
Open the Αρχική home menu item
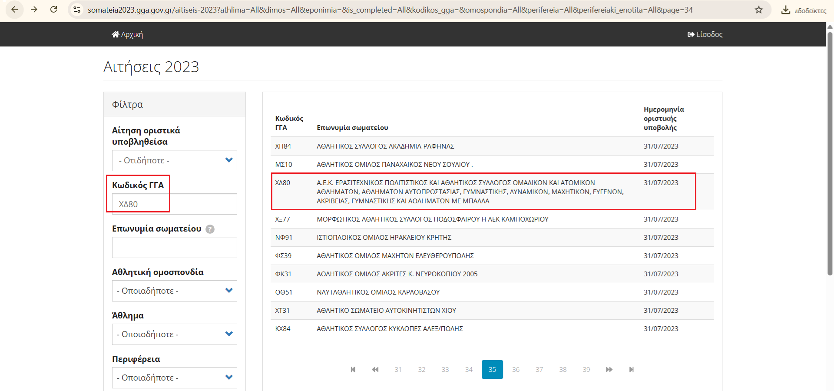[127, 34]
